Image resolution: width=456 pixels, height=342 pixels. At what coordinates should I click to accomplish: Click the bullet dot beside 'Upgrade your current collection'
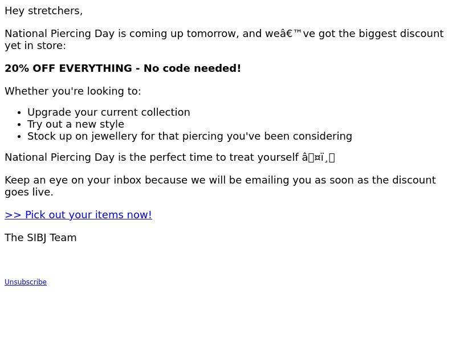click(x=19, y=113)
